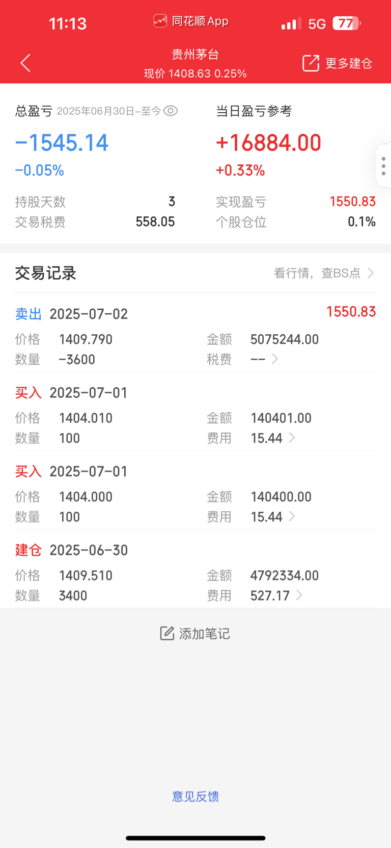The image size is (391, 848).
Task: Tap the 贵州茅台 title in the header
Action: click(195, 54)
